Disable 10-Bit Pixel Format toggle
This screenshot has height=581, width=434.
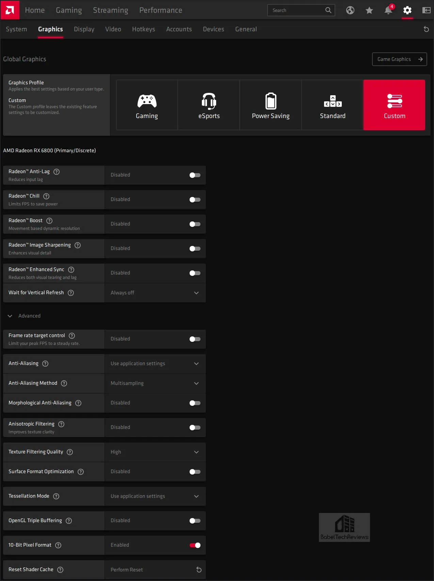(x=195, y=545)
